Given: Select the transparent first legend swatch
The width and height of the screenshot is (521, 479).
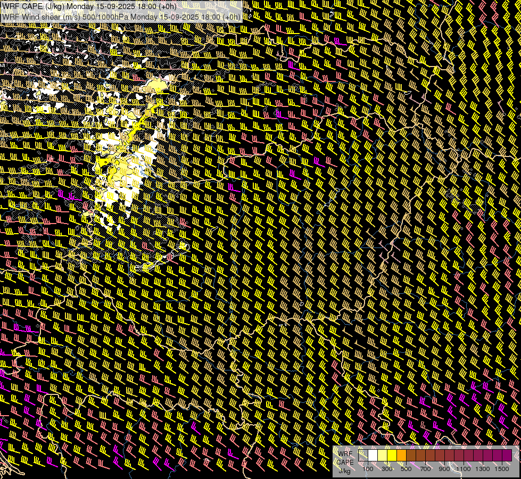Looking at the screenshot, I should coord(363,455).
